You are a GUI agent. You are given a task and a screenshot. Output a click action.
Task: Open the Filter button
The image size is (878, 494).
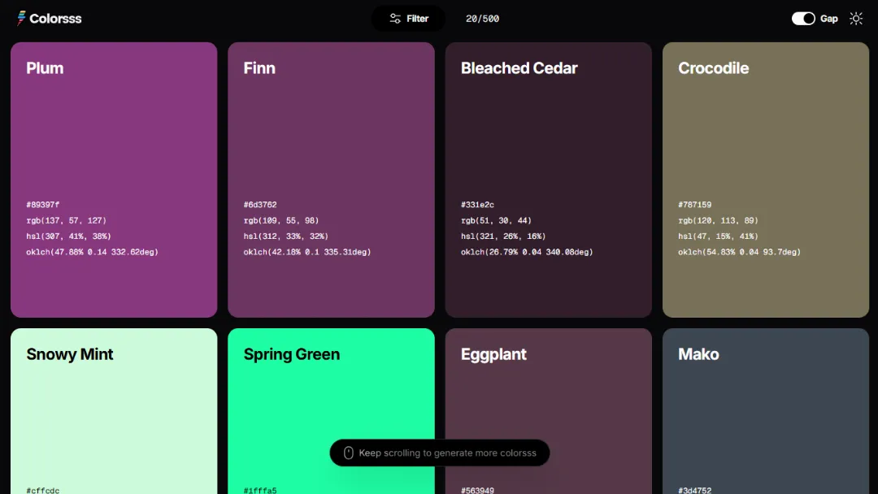coord(409,19)
